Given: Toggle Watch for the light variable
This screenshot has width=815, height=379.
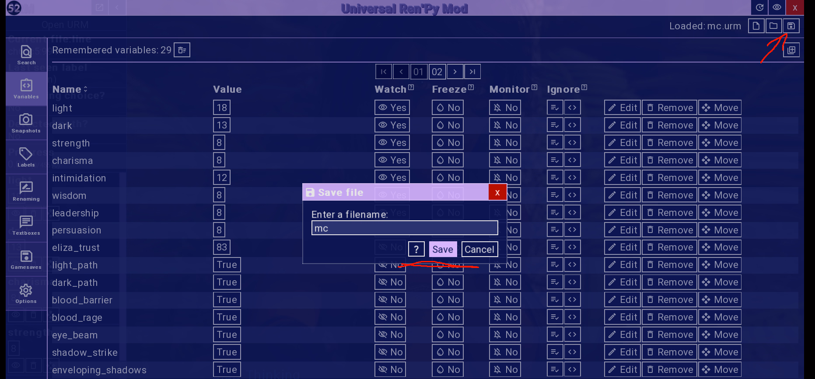Looking at the screenshot, I should 392,108.
